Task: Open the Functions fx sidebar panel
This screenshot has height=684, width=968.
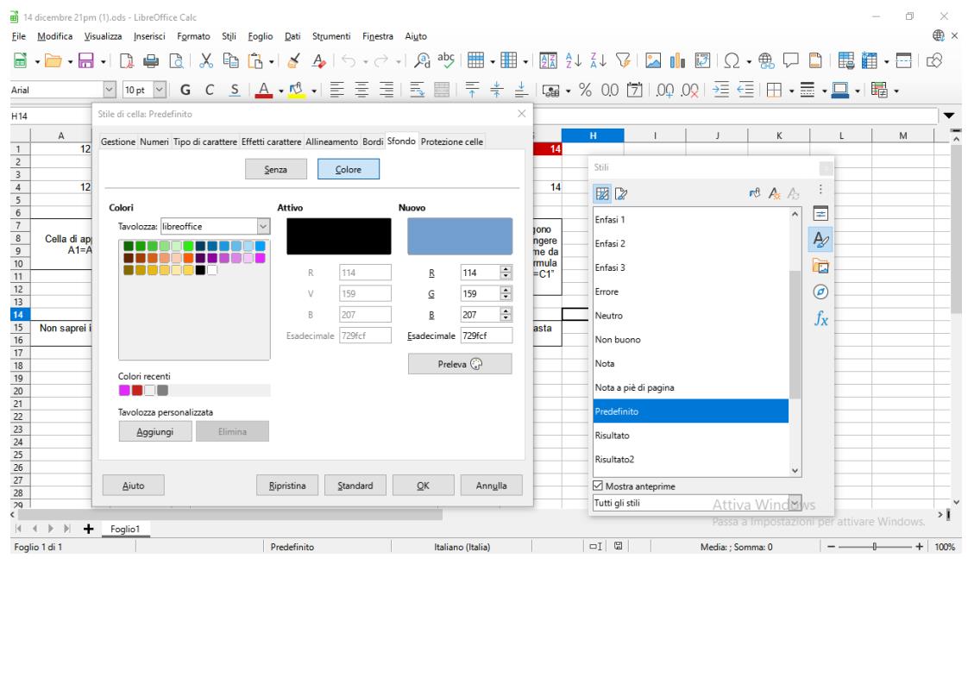Action: tap(822, 319)
